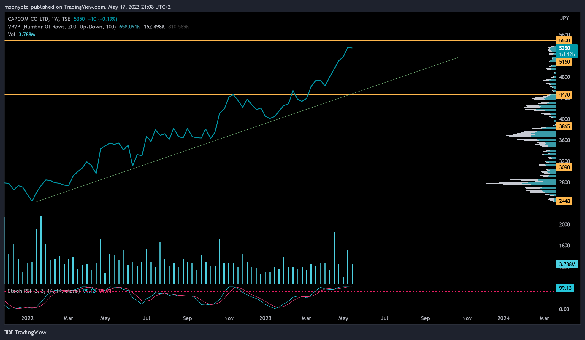585x340 pixels.
Task: Click the 4470 horizontal line label
Action: pyautogui.click(x=564, y=95)
